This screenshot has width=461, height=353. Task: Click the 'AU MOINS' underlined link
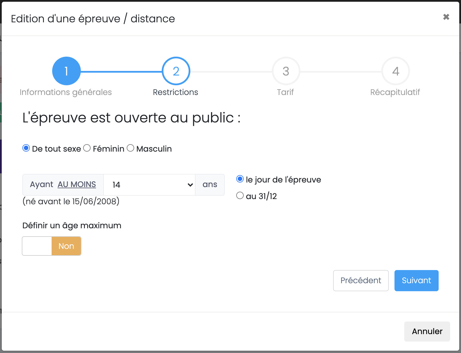[77, 185]
